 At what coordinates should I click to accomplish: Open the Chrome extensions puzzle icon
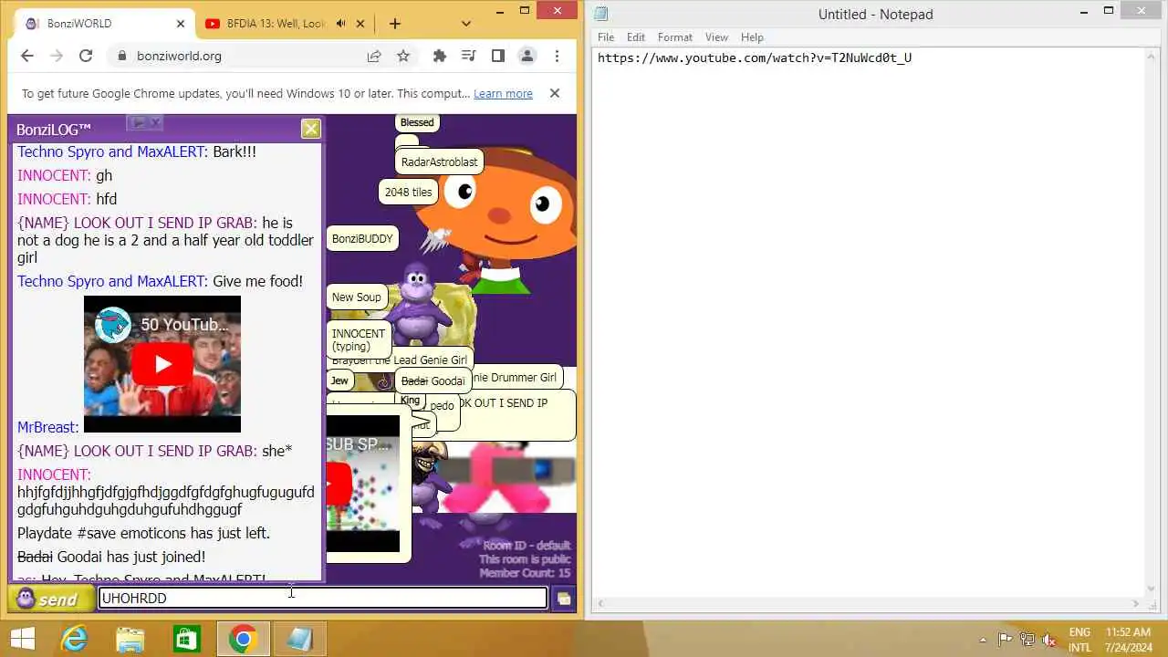439,56
